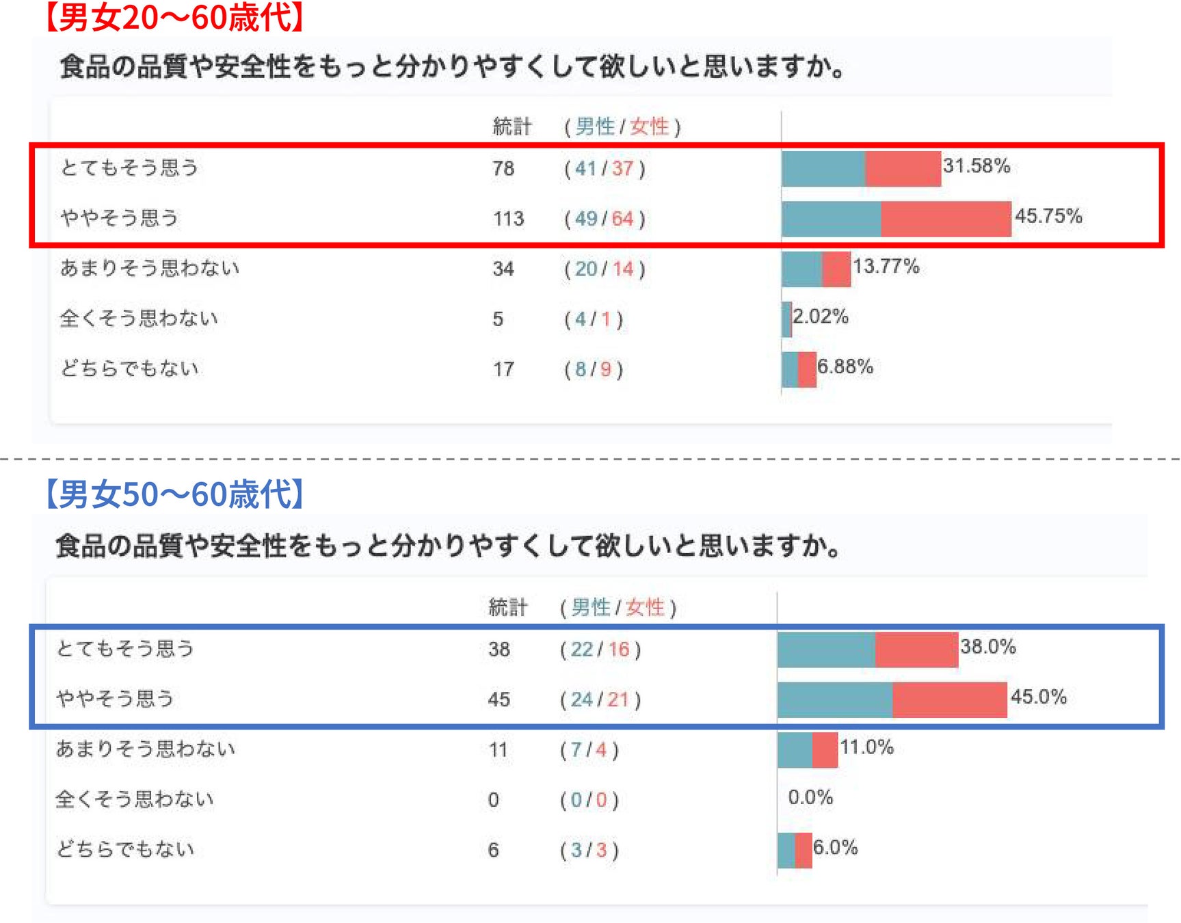Click the 11.0% percentage label
This screenshot has height=923, width=1181.
point(866,747)
